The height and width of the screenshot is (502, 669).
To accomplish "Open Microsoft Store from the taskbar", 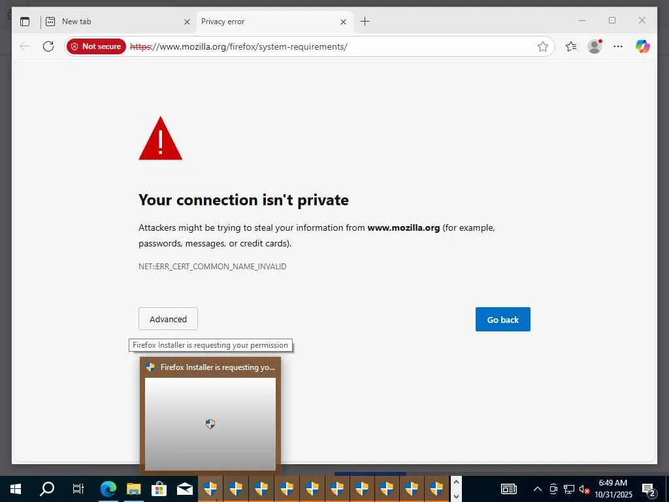I will pyautogui.click(x=159, y=489).
